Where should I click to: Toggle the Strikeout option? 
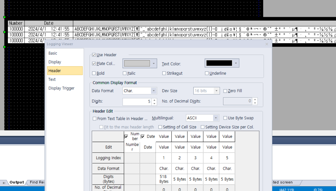[164, 73]
